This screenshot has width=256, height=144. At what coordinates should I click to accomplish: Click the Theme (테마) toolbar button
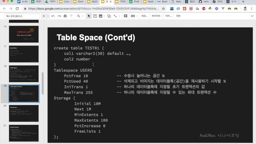(169, 16)
